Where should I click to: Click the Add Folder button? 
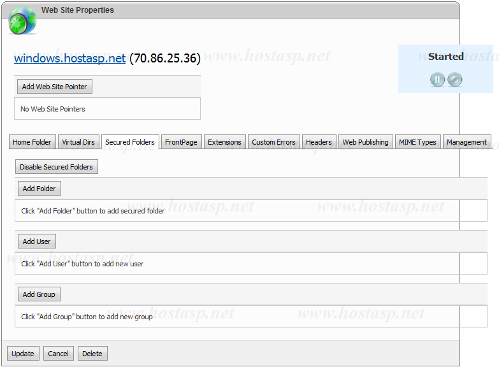39,189
